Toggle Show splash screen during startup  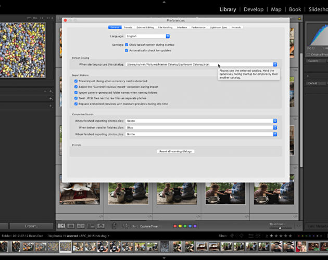(127, 45)
